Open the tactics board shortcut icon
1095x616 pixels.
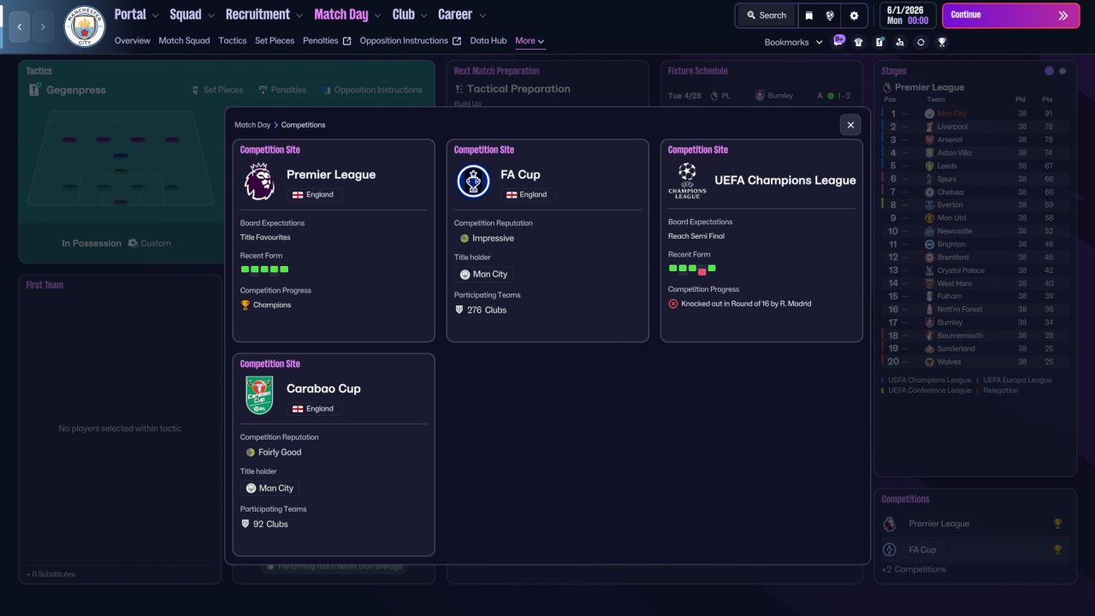[x=879, y=42]
